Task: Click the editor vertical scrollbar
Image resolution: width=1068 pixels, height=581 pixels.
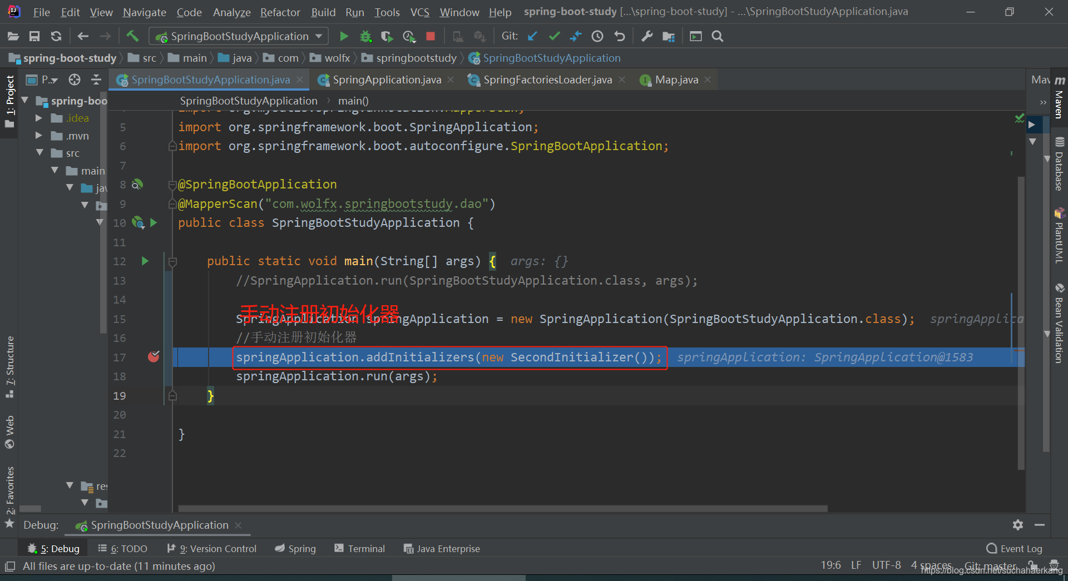Action: 1021,322
